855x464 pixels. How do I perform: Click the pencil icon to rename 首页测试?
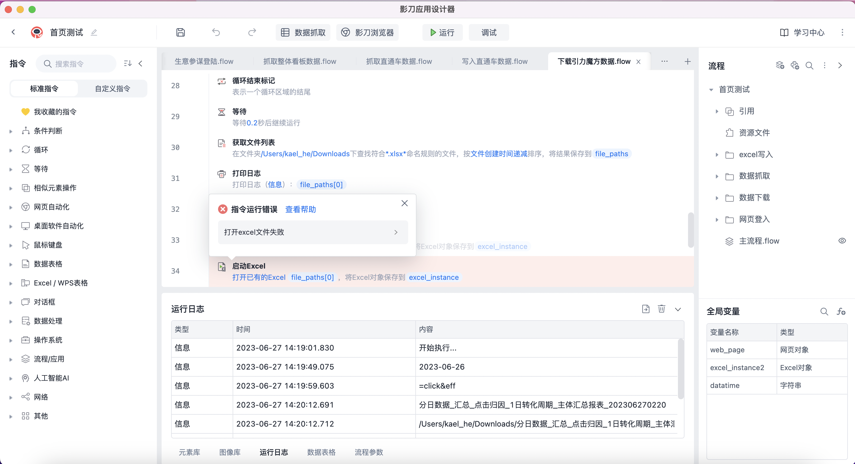point(94,32)
